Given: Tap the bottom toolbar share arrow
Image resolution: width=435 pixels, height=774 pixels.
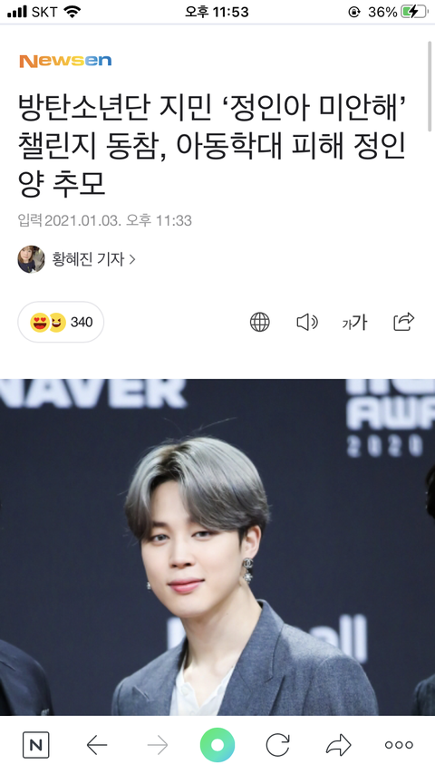Looking at the screenshot, I should [339, 745].
